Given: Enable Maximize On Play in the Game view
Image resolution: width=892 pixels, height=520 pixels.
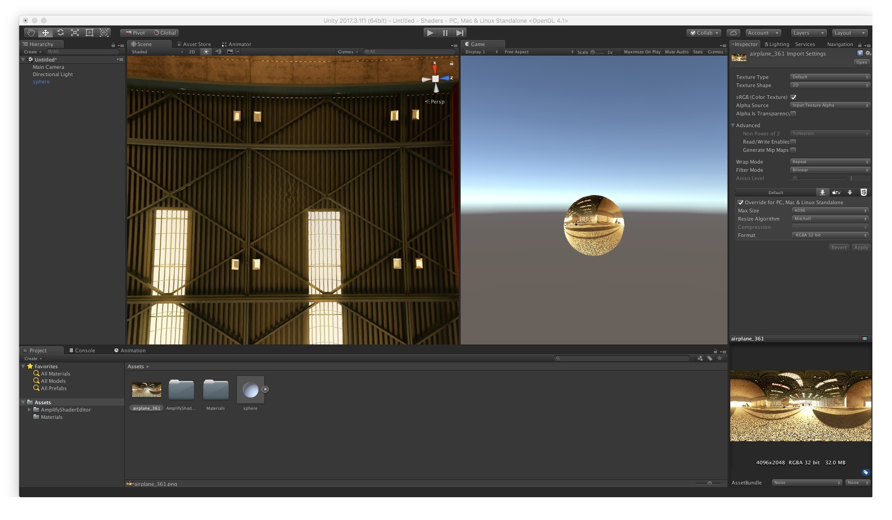Looking at the screenshot, I should tap(642, 51).
